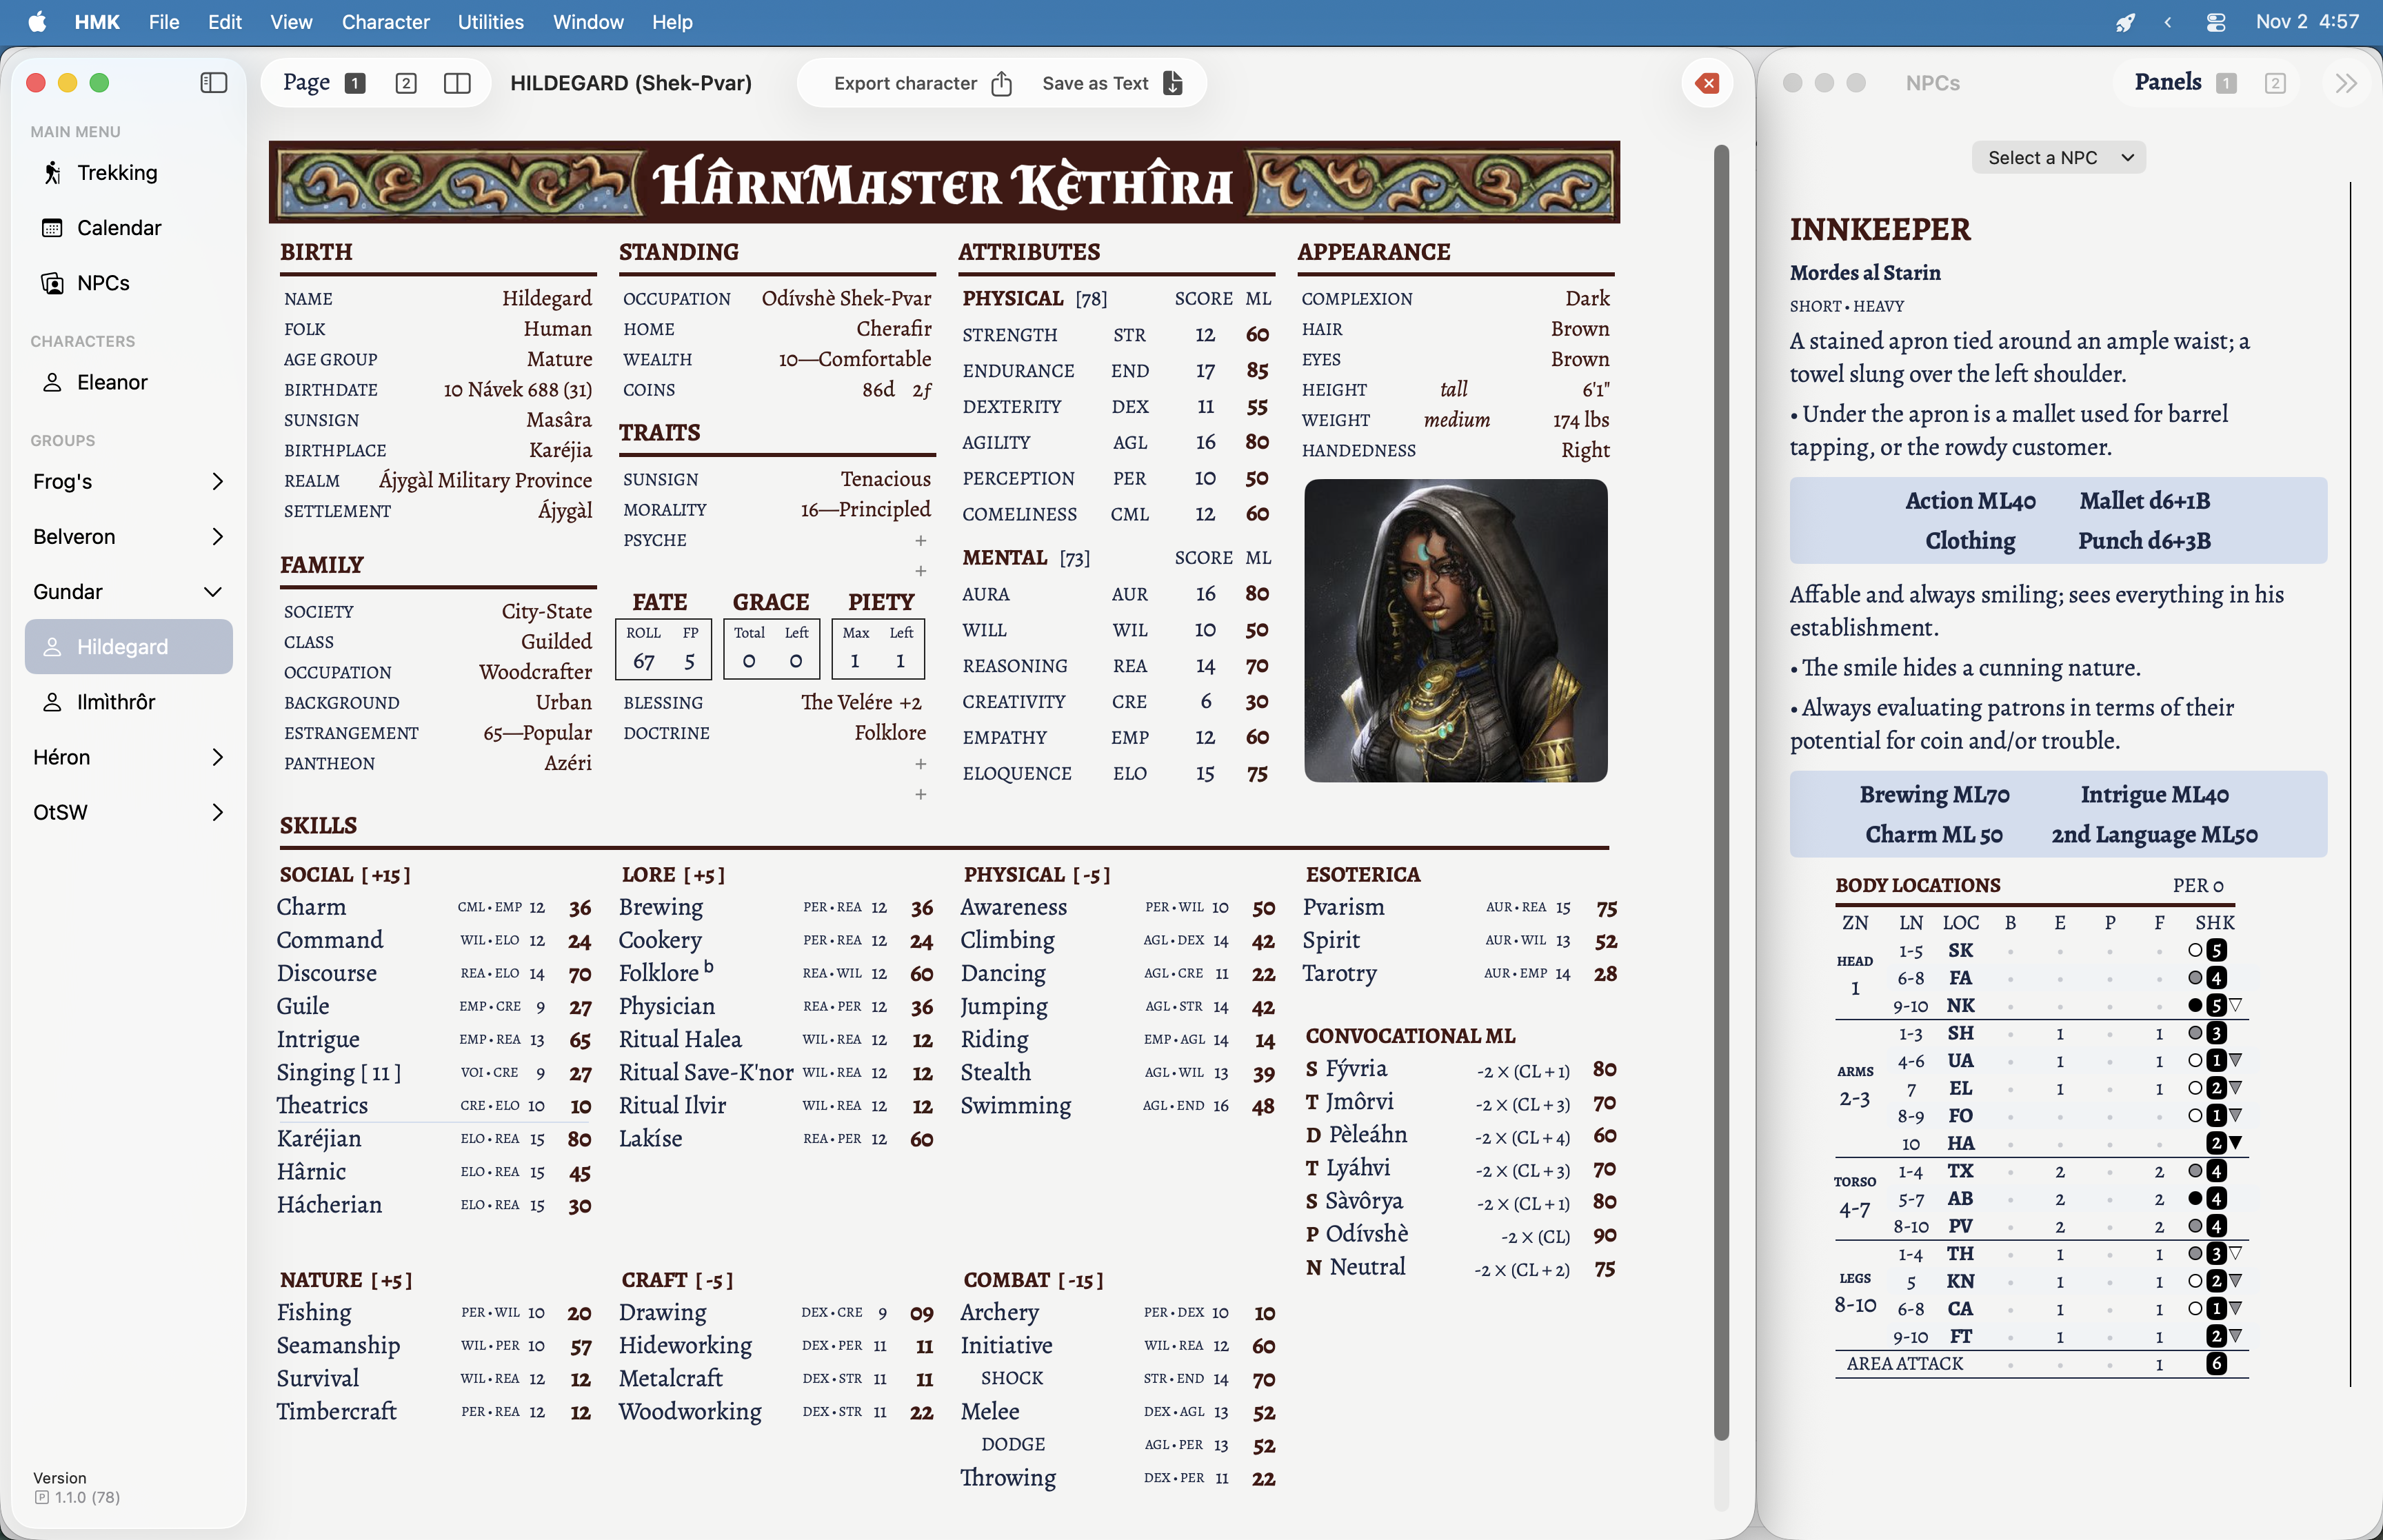Open the Character menu
The width and height of the screenshot is (2383, 1540).
[386, 22]
